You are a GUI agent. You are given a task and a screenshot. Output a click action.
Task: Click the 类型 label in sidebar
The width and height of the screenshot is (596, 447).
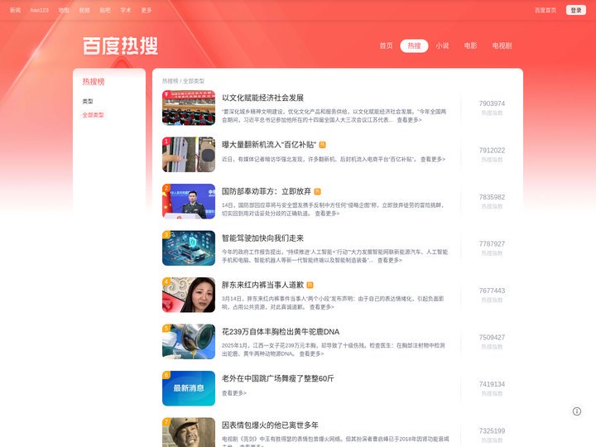pos(88,101)
